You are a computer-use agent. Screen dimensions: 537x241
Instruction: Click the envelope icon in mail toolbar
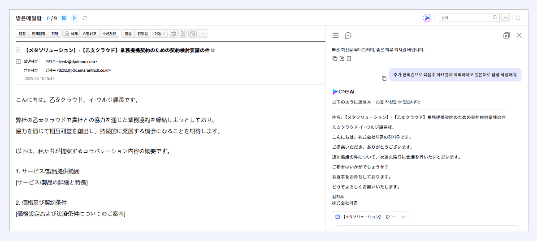coord(193,34)
